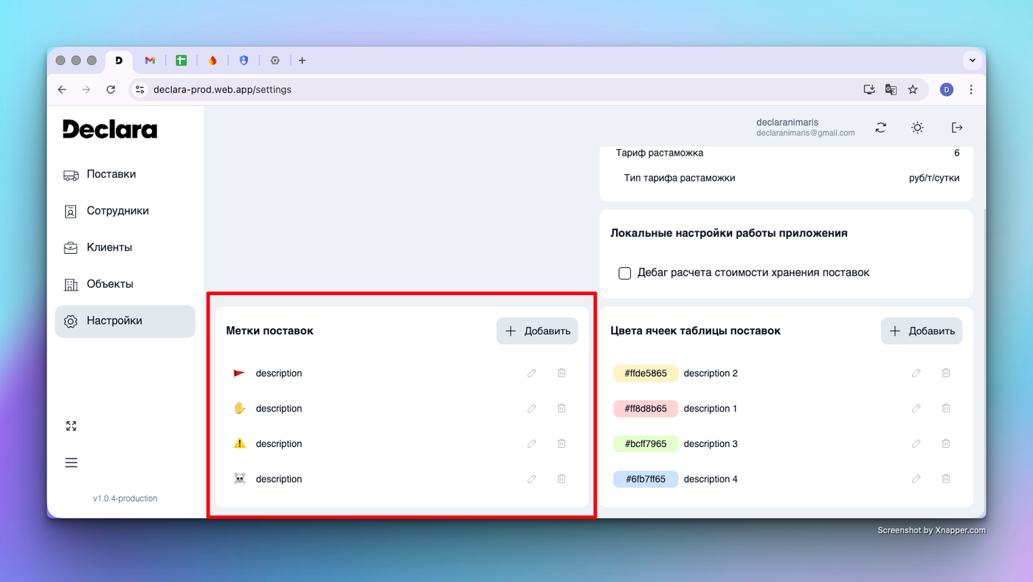Select the active Declara browser tab
This screenshot has width=1033, height=582.
coord(119,60)
